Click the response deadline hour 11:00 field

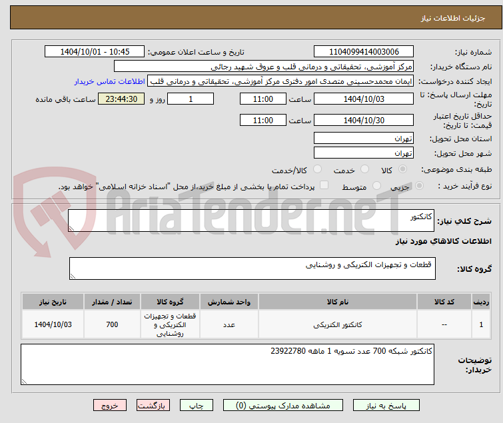[263, 99]
